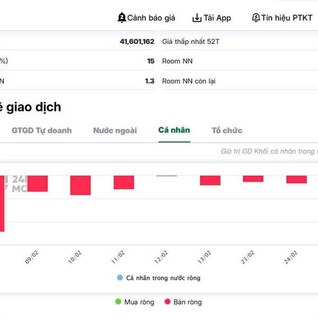Click the 23/02 net sell bar
Image resolution: width=318 pixels, height=318 pixels.
(253, 179)
